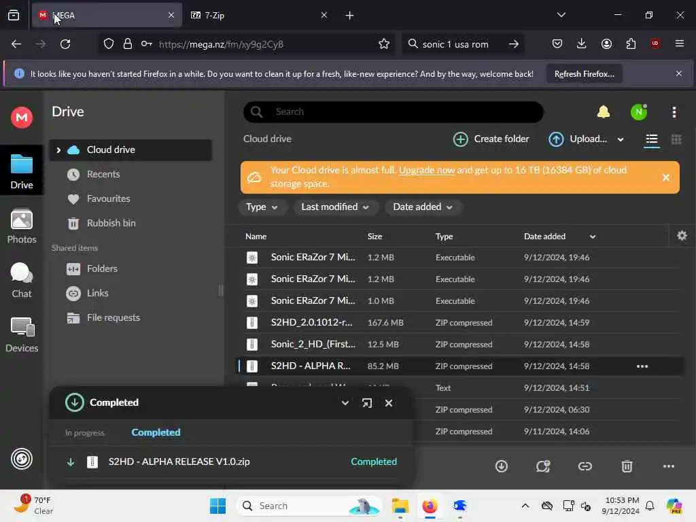Open Firefox hamburger menu
Image resolution: width=696 pixels, height=522 pixels.
[x=679, y=43]
